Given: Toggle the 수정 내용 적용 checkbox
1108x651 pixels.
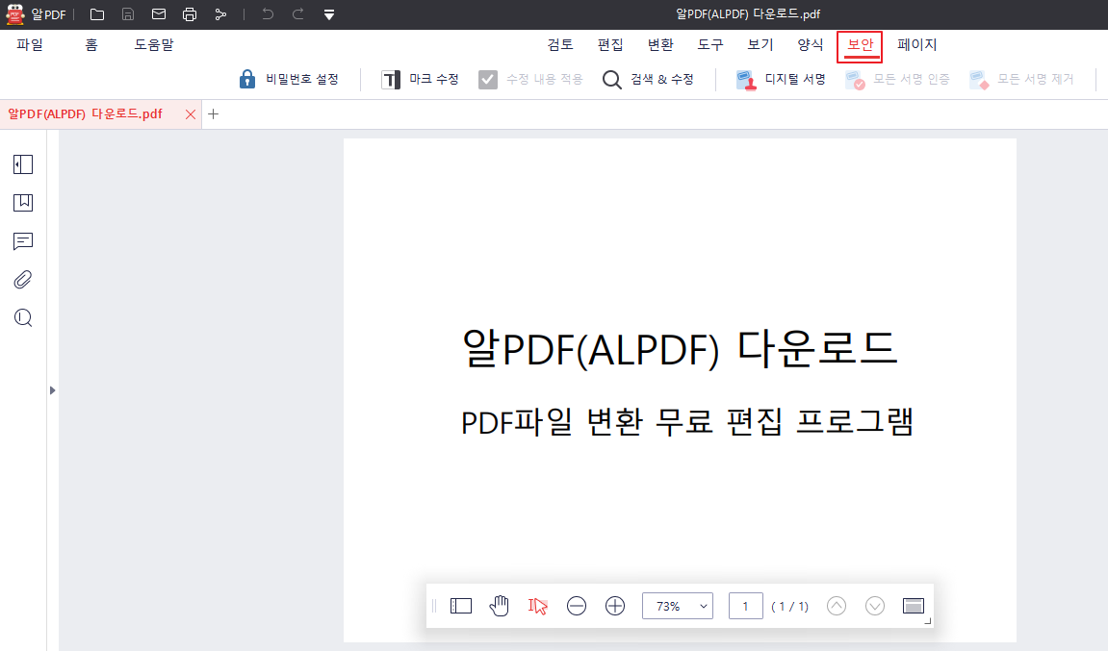Looking at the screenshot, I should 489,79.
